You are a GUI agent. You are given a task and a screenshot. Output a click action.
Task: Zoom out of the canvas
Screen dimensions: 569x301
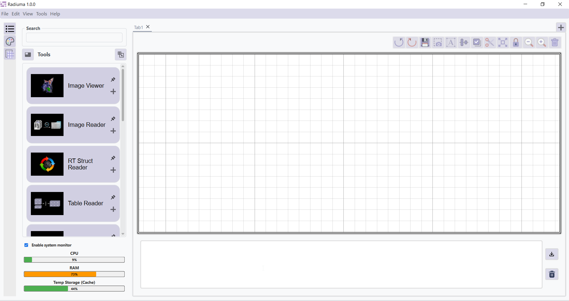(529, 42)
